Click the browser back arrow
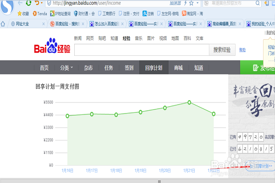 click(20, 3)
